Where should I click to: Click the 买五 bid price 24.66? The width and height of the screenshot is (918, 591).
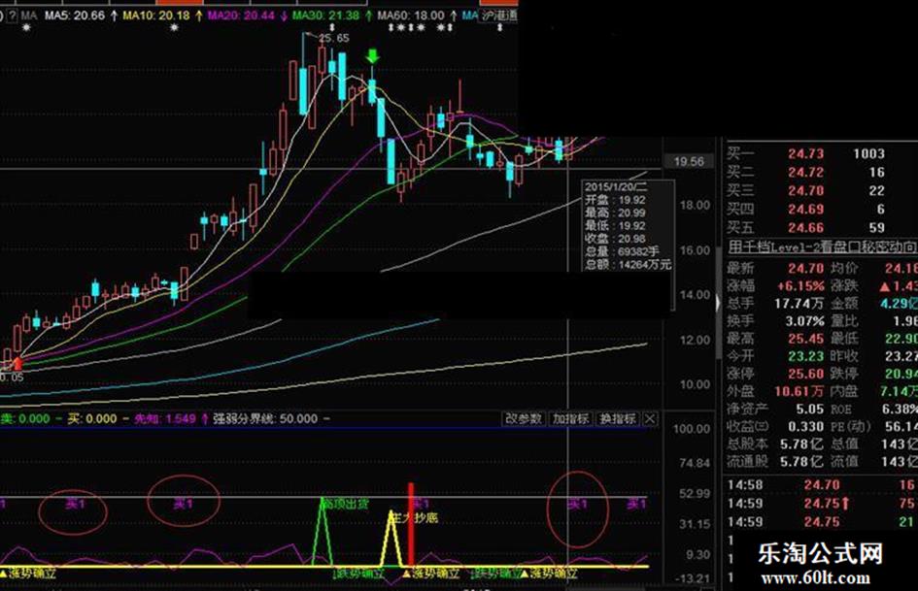(805, 228)
